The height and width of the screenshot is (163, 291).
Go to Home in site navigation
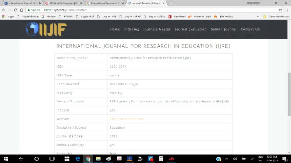point(115,29)
